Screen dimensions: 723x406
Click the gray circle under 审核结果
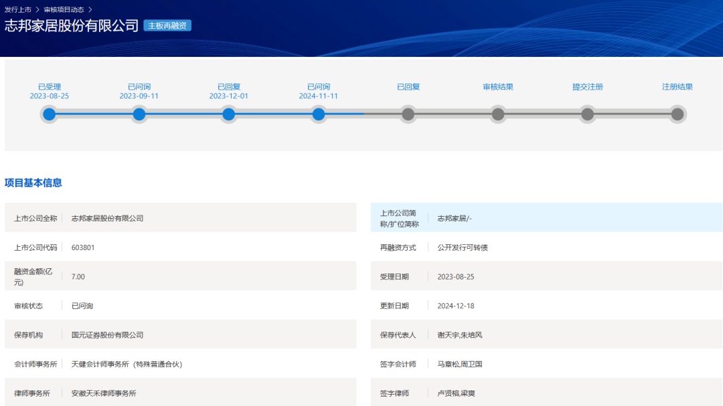coord(497,114)
